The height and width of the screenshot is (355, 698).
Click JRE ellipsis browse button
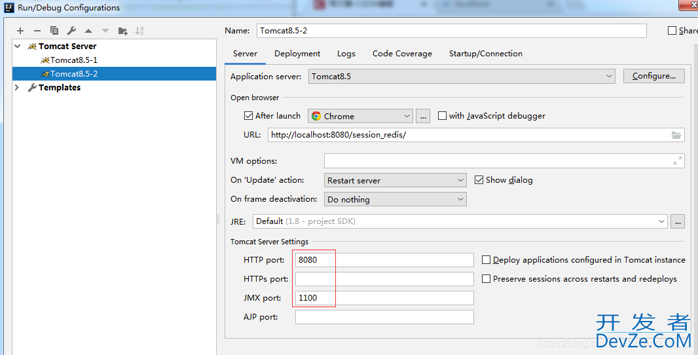click(678, 221)
